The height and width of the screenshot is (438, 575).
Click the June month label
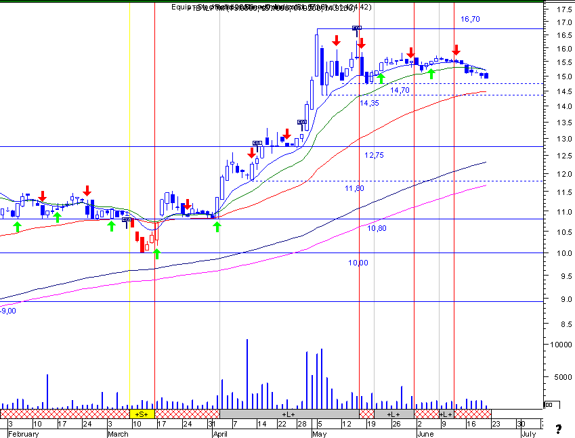click(425, 434)
